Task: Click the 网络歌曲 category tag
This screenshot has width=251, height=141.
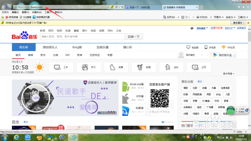Action: [x=197, y=94]
